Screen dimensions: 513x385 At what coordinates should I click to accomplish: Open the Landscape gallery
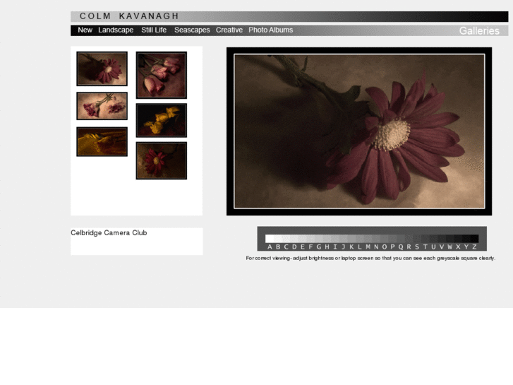coord(116,30)
